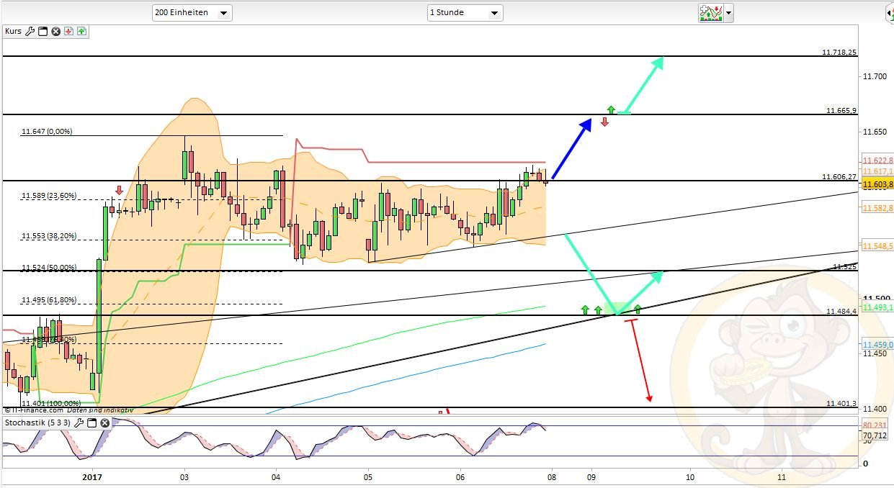Click the date marker 08 on time axis
Viewport: 894px width, 488px height.
551,476
